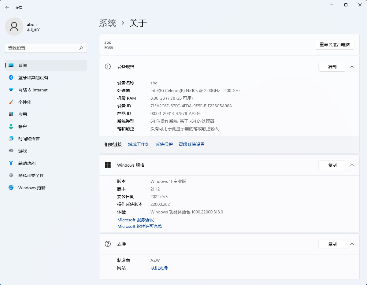The width and height of the screenshot is (367, 285).
Task: Open Personalization via the paintbrush icon
Action: [11, 102]
